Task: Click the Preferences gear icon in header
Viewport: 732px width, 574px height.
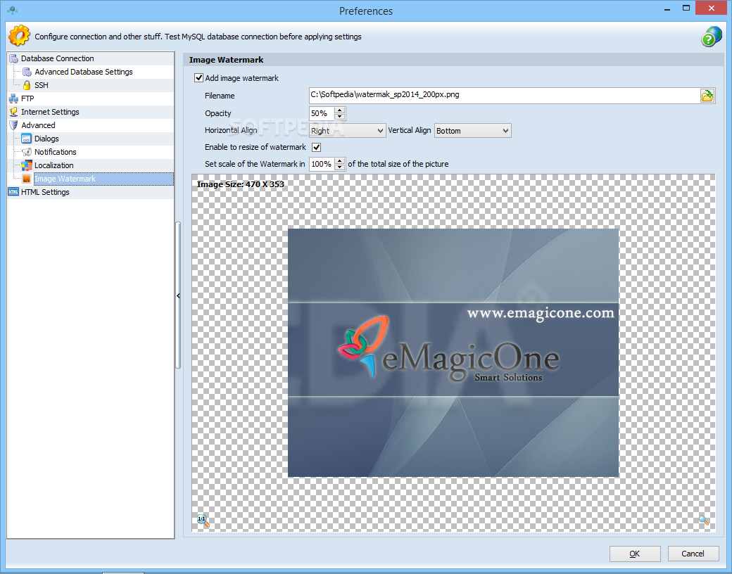Action: 19,35
